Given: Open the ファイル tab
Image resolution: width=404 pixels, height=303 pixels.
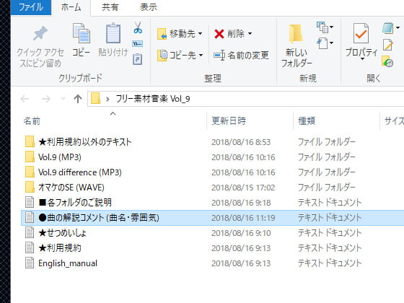Looking at the screenshot, I should click(x=31, y=7).
